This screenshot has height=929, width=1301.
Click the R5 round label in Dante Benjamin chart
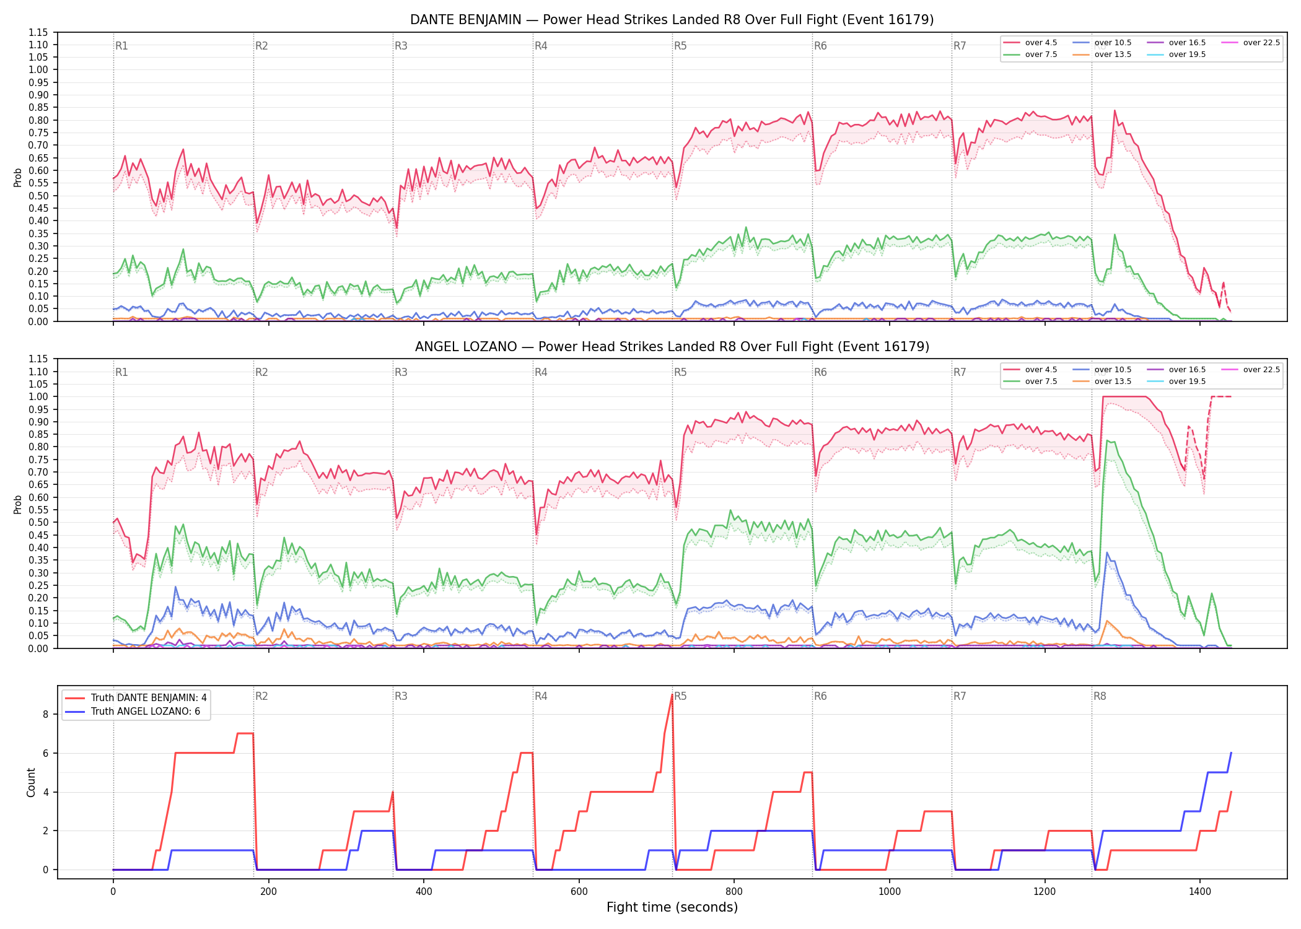pos(680,46)
